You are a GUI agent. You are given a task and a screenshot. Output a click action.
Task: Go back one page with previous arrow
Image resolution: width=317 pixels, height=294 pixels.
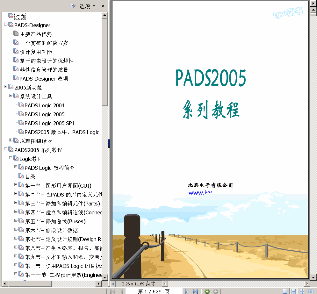point(121,291)
